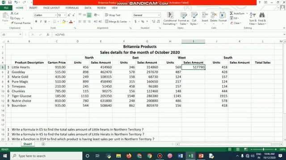Open Sort & Filter
This screenshot has width=286, height=160.
point(253,19)
